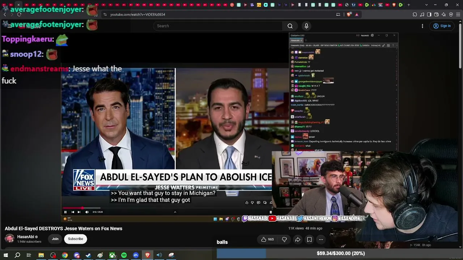Image resolution: width=463 pixels, height=260 pixels.
Task: Click the video title Abdul El-Sayed DESTROYS Jesse Waters
Action: coord(64,229)
